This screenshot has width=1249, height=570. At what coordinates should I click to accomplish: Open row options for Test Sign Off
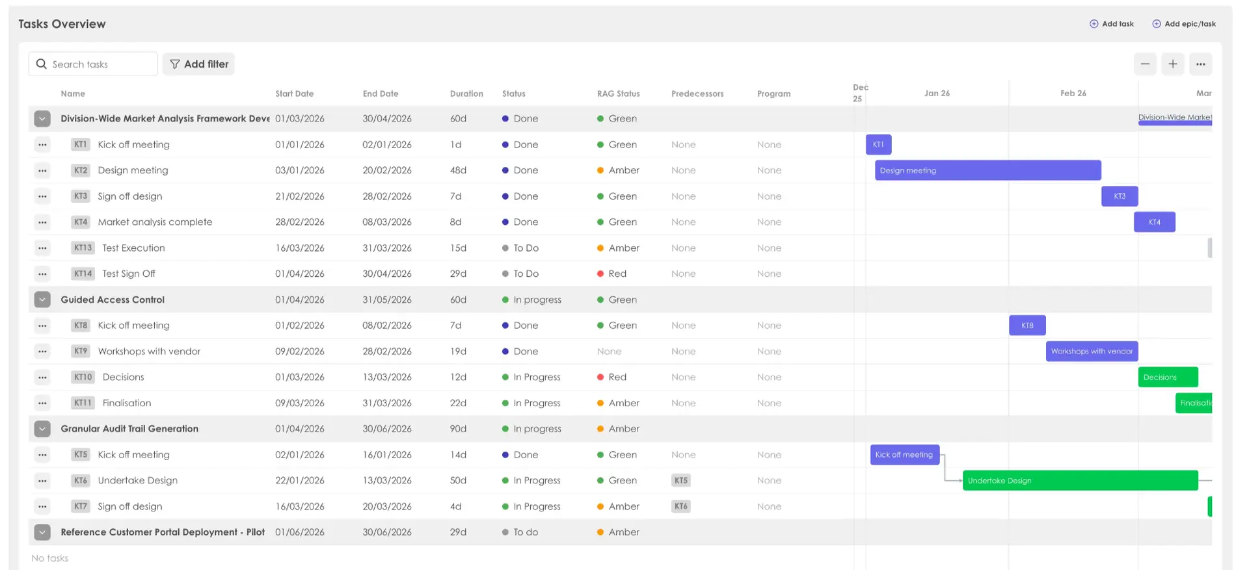(x=42, y=274)
